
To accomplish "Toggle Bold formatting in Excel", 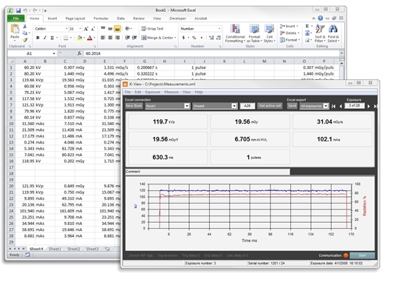I will point(38,38).
